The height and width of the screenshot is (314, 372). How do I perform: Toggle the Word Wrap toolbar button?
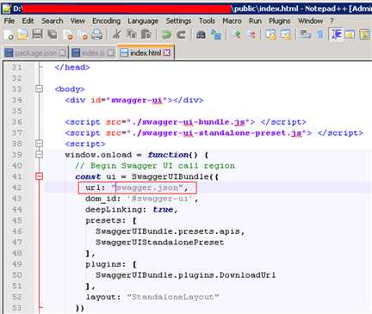(x=306, y=35)
